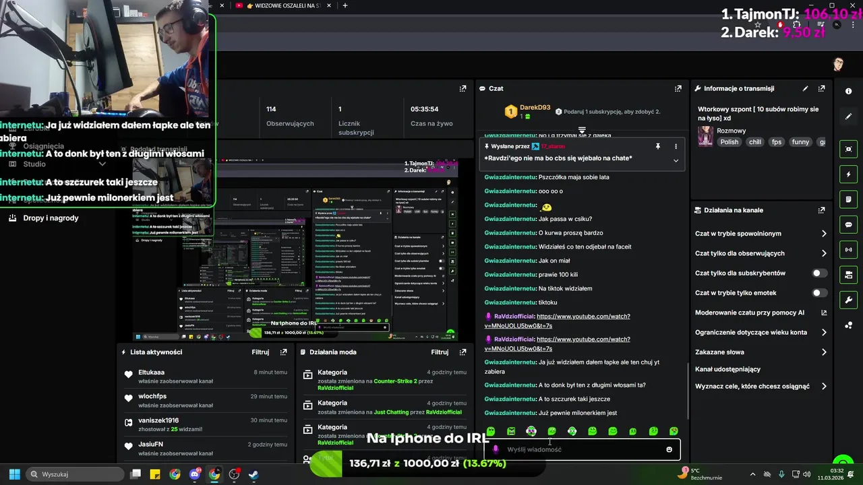Click the Rozmowy category thumbnail

(x=705, y=136)
